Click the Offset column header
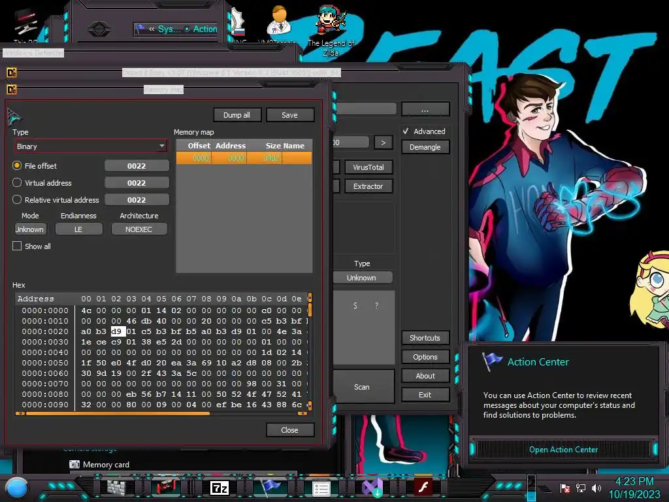The height and width of the screenshot is (502, 669). [x=194, y=146]
